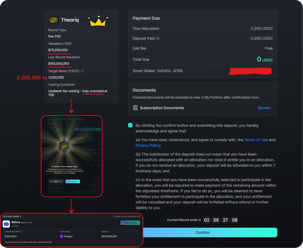Viewport: 303px width, 248px height.
Task: Open the Review link for Subscription Documents
Action: pyautogui.click(x=264, y=108)
